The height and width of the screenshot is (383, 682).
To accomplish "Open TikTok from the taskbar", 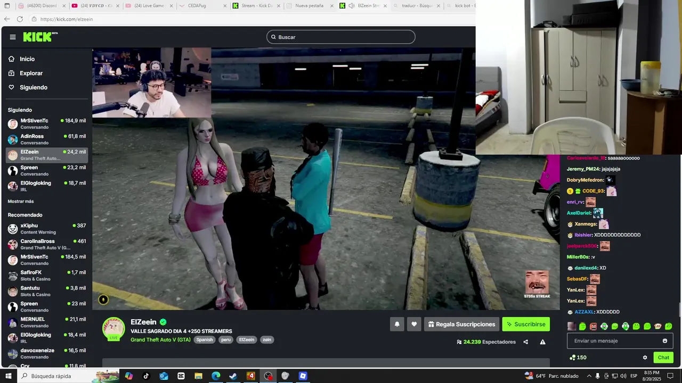I will [146, 376].
